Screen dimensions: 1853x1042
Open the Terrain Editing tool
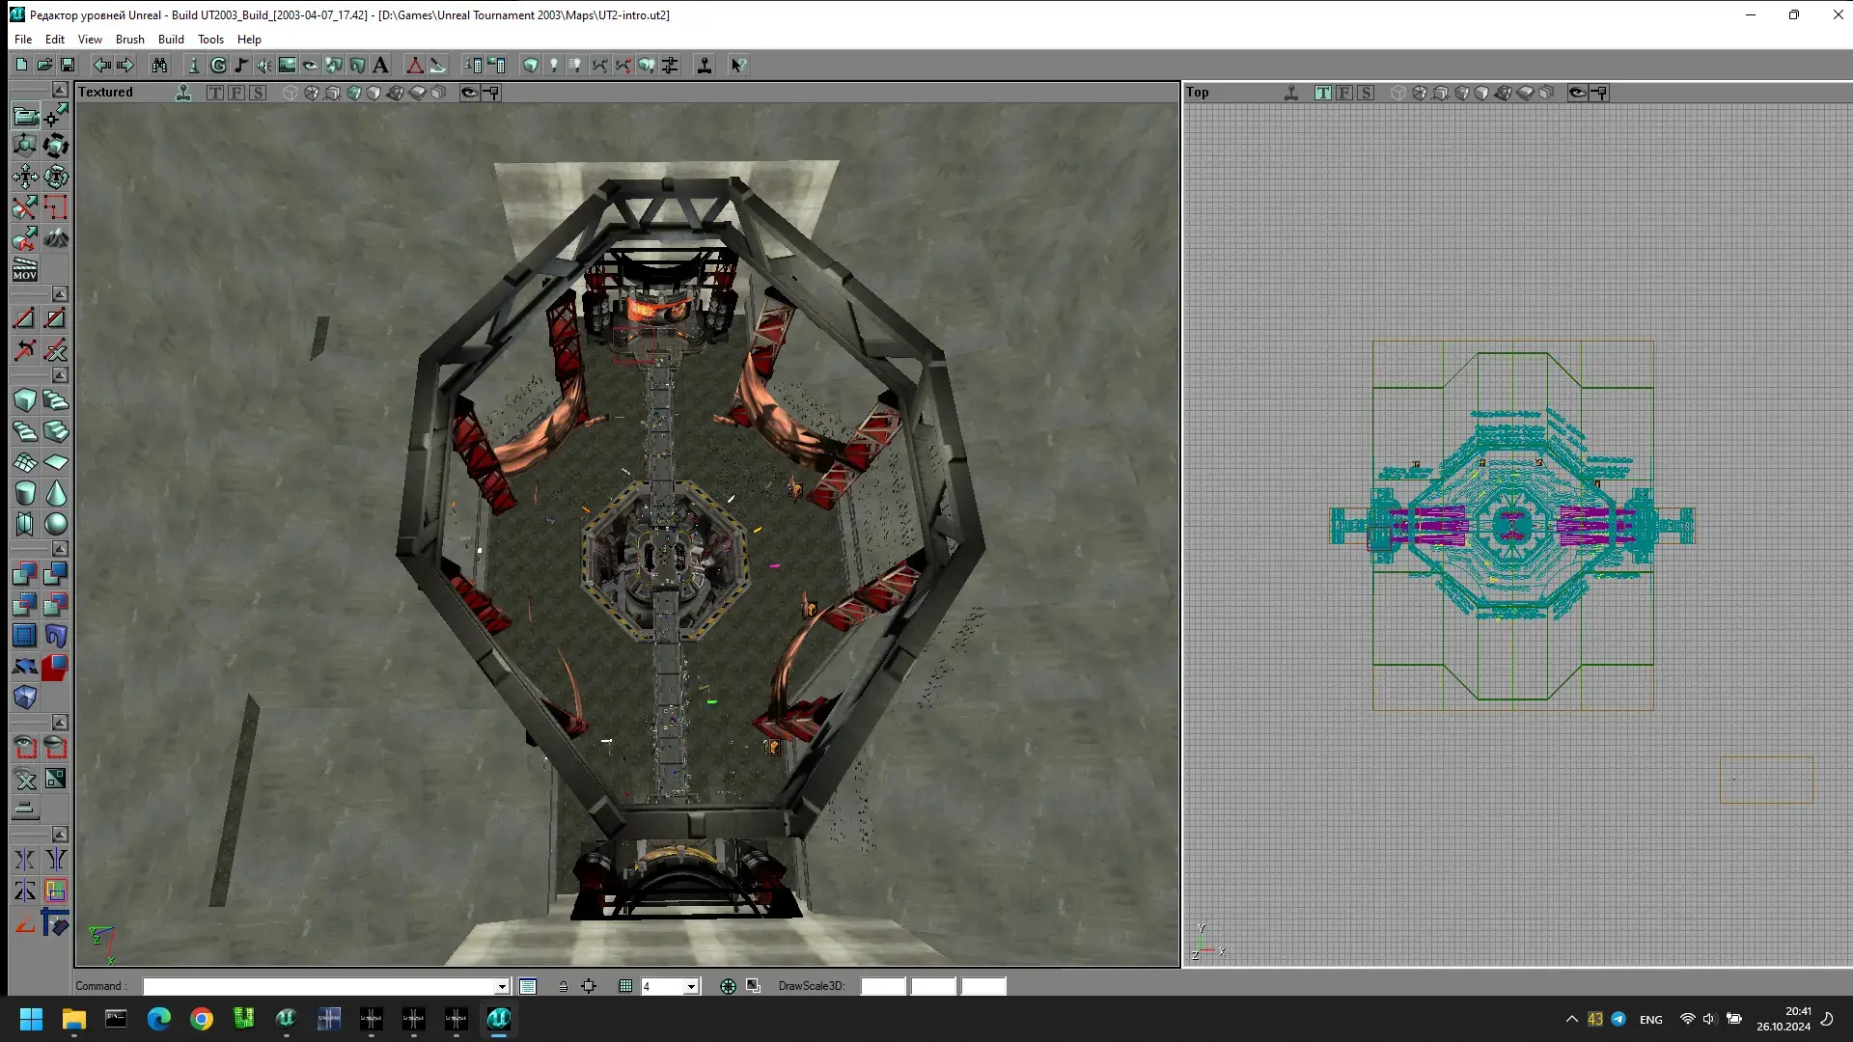[x=56, y=239]
